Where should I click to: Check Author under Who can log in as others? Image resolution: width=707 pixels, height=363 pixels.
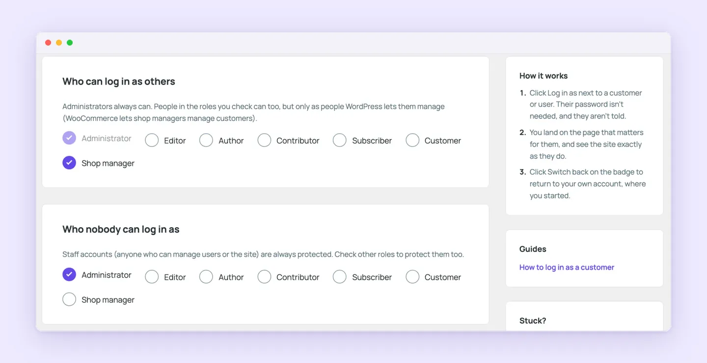point(206,140)
